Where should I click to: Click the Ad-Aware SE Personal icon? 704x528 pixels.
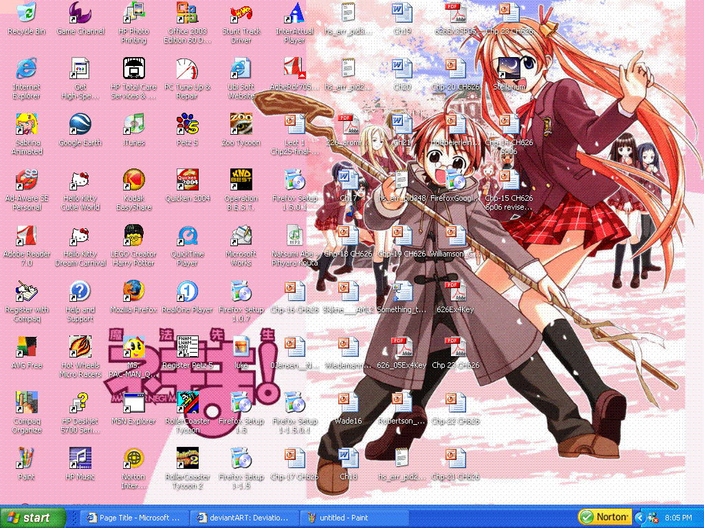point(27,179)
